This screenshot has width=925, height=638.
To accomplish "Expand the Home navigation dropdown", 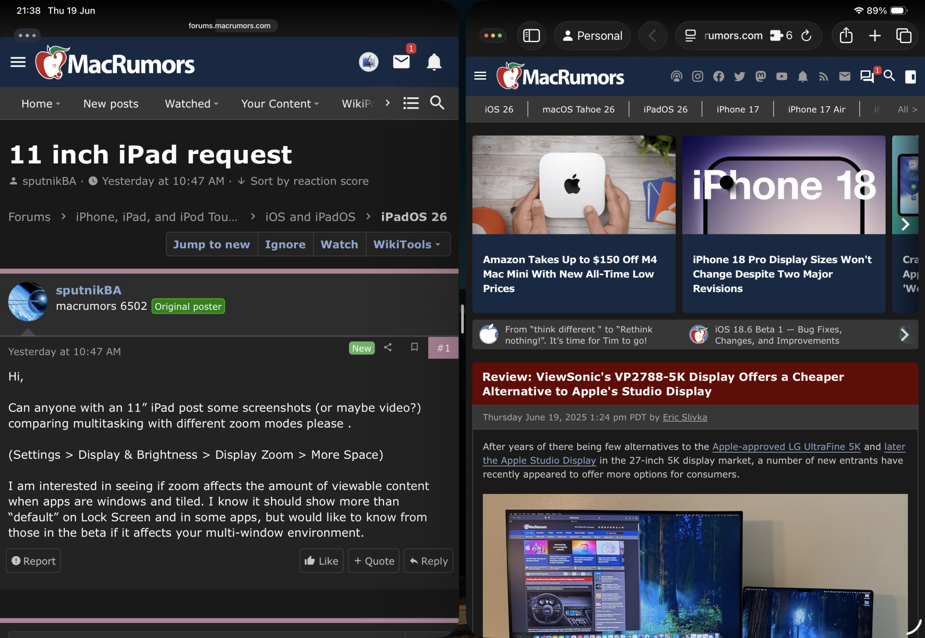I will pyautogui.click(x=41, y=104).
